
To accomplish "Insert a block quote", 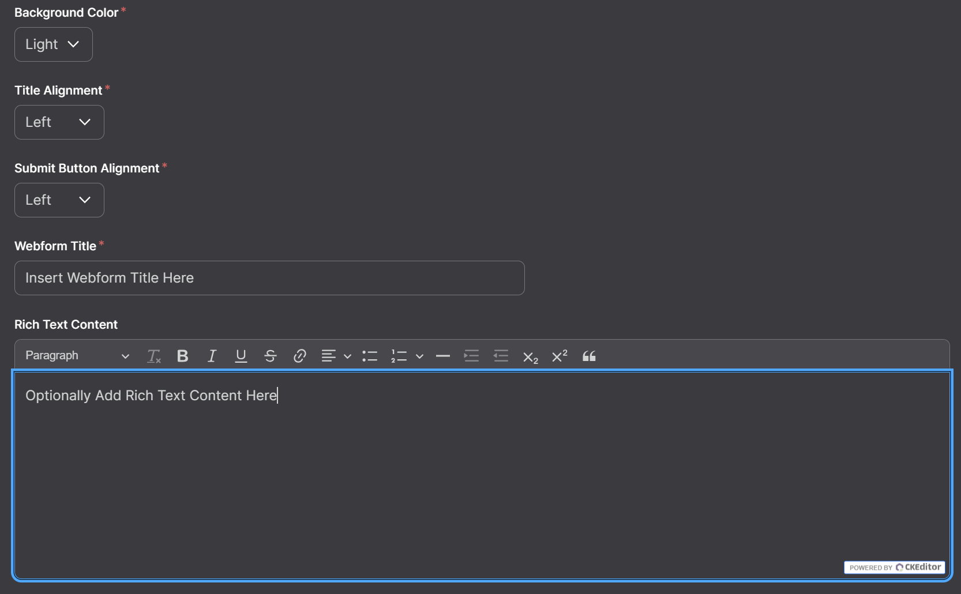I will pos(589,356).
